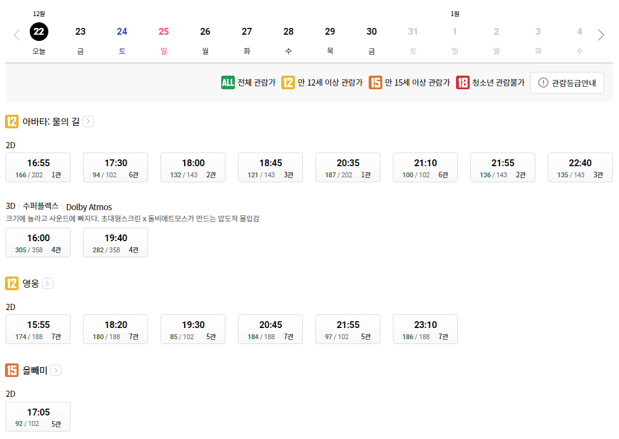Click the orange 15 age rating icon
Image resolution: width=619 pixels, height=439 pixels.
pyautogui.click(x=377, y=81)
